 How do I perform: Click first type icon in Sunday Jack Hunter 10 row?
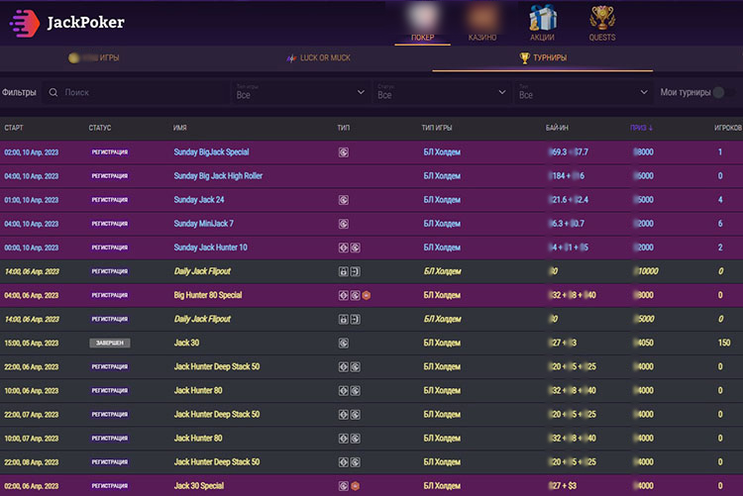tap(343, 248)
